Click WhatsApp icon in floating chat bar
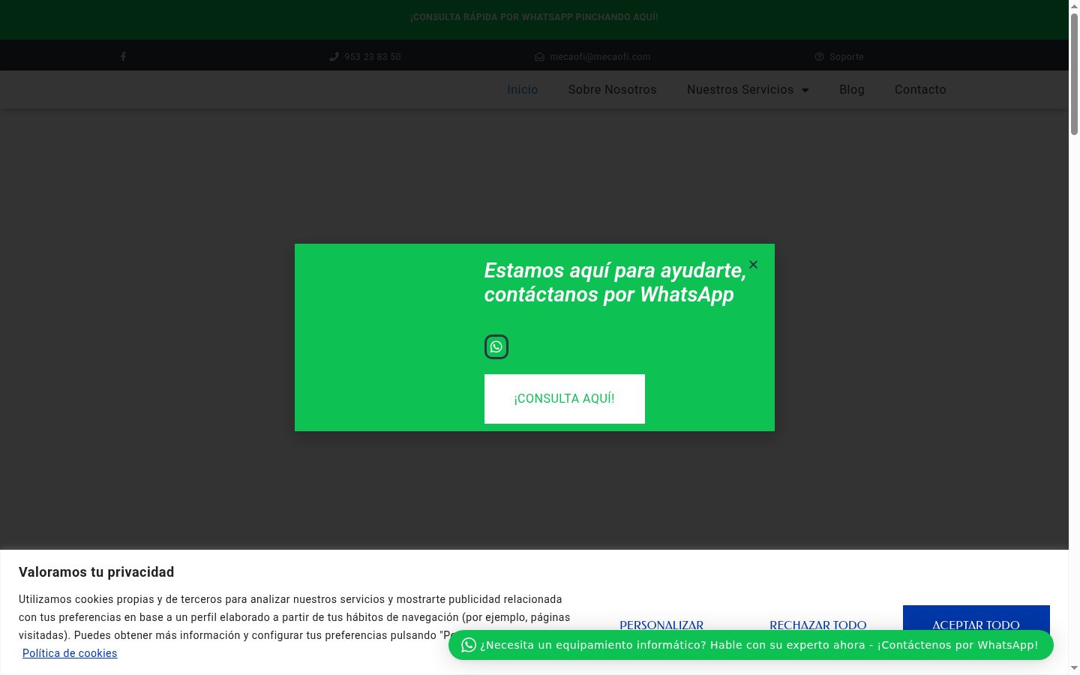 pos(469,645)
